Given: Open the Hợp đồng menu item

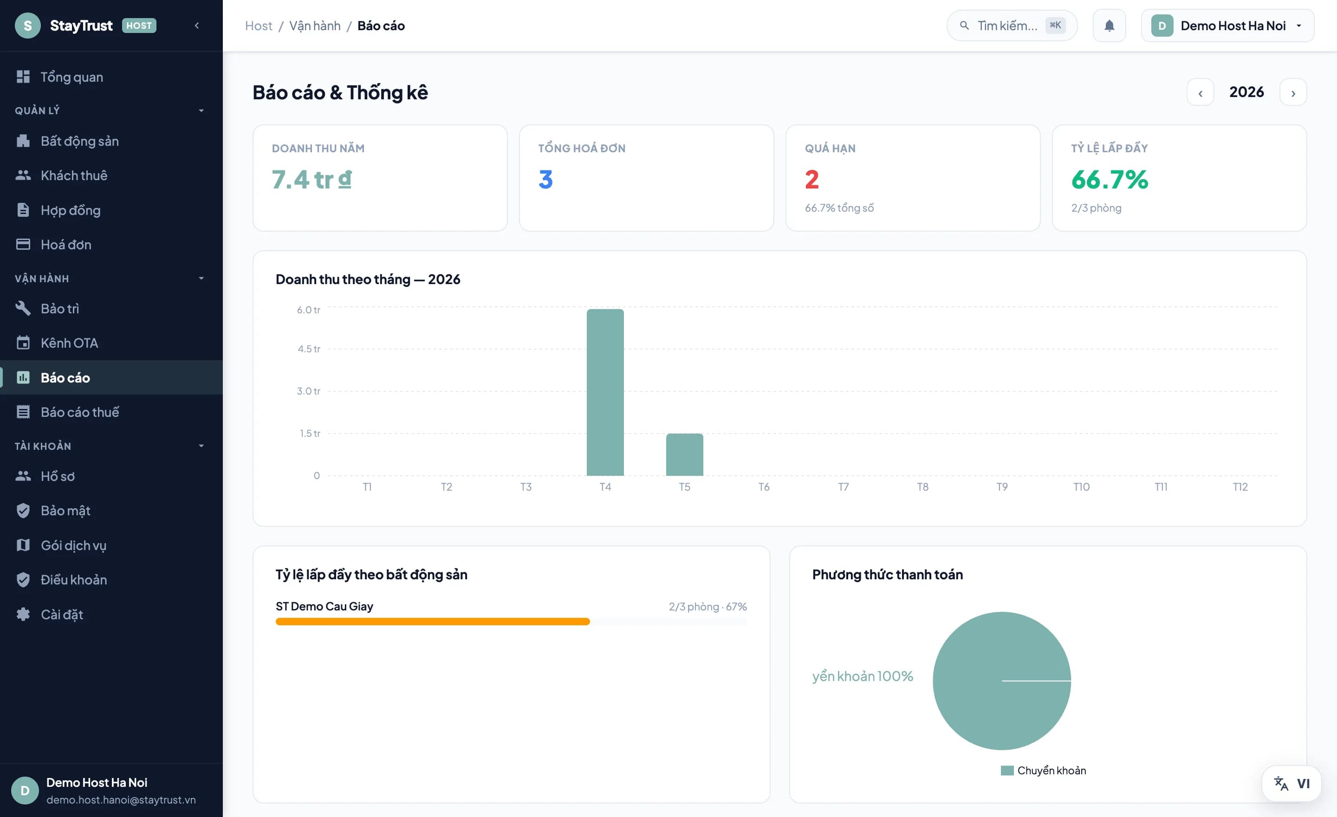Looking at the screenshot, I should 111,210.
